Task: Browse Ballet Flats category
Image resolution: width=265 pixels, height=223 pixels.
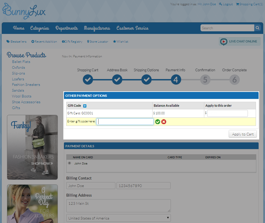Action: [21, 62]
